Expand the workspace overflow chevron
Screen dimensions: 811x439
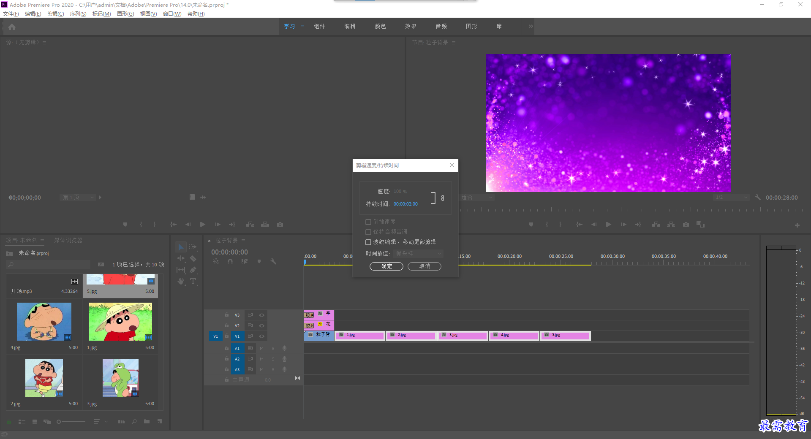click(531, 26)
